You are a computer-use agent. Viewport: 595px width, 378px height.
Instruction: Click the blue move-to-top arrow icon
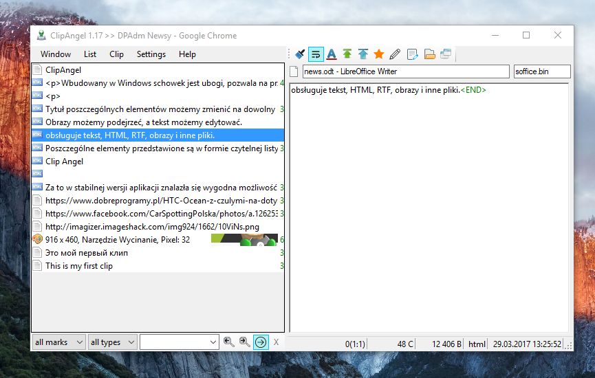pos(363,54)
